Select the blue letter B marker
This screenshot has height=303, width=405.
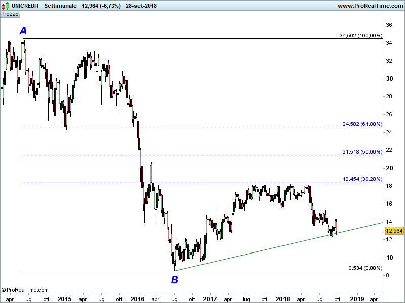(x=175, y=279)
